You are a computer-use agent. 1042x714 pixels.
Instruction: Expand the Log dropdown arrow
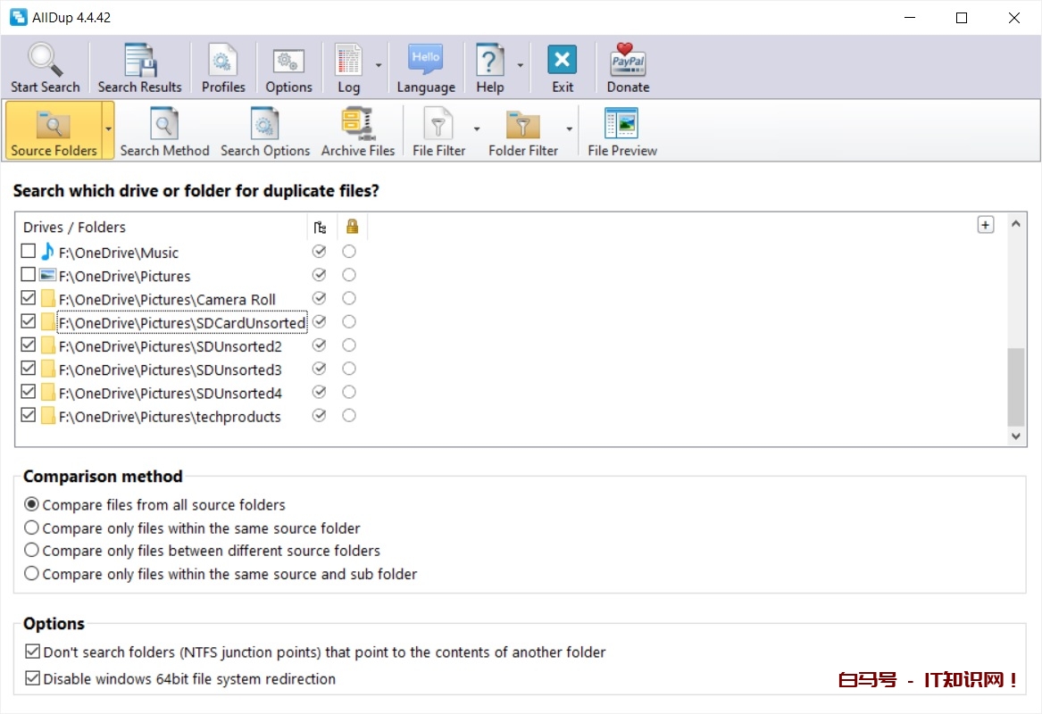(379, 66)
